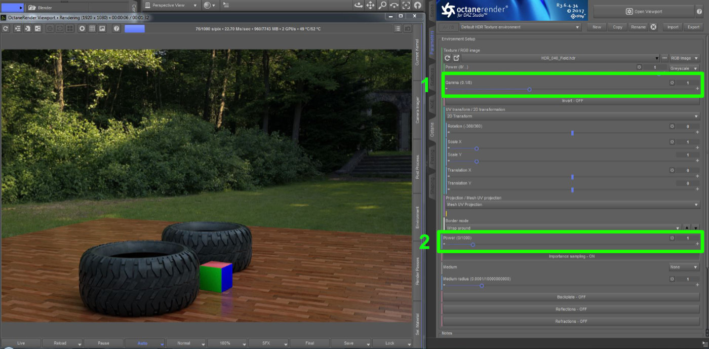This screenshot has width=709, height=349.
Task: Toggle Importance sampling - ON
Action: 572,256
